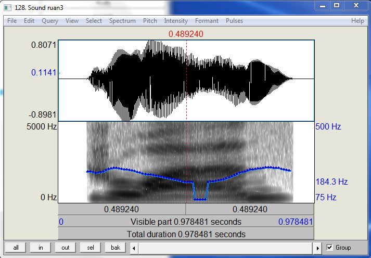Screen dimensions: 371x258
Task: Open the Spectrum menu
Action: (122, 21)
